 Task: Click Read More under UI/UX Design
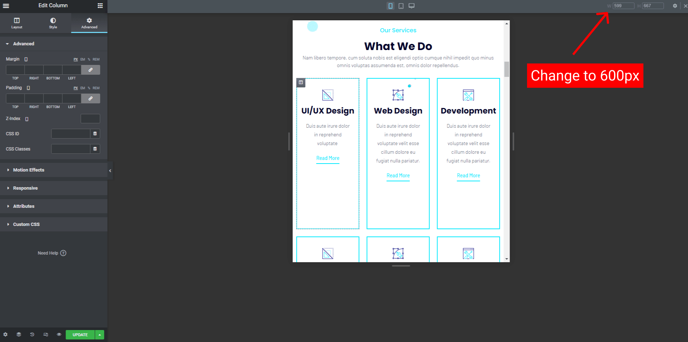tap(328, 158)
